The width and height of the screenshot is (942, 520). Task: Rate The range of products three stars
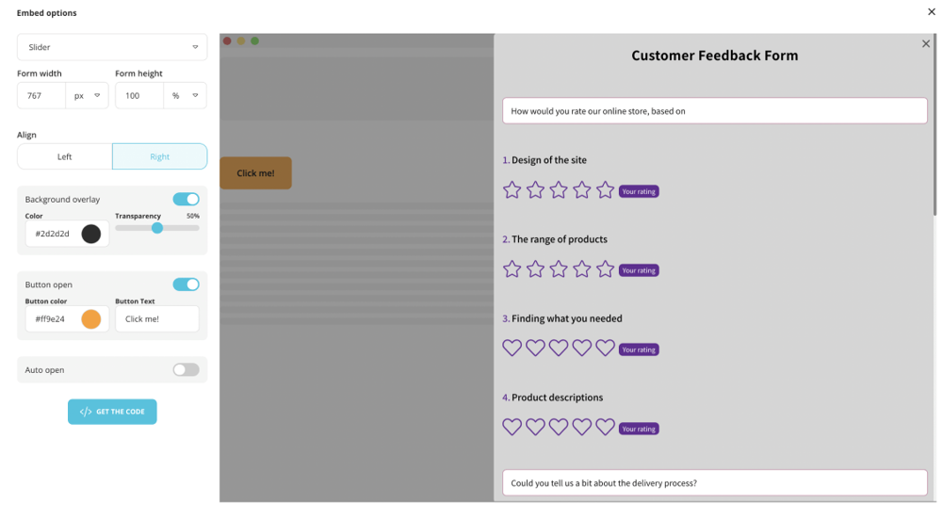pyautogui.click(x=559, y=269)
